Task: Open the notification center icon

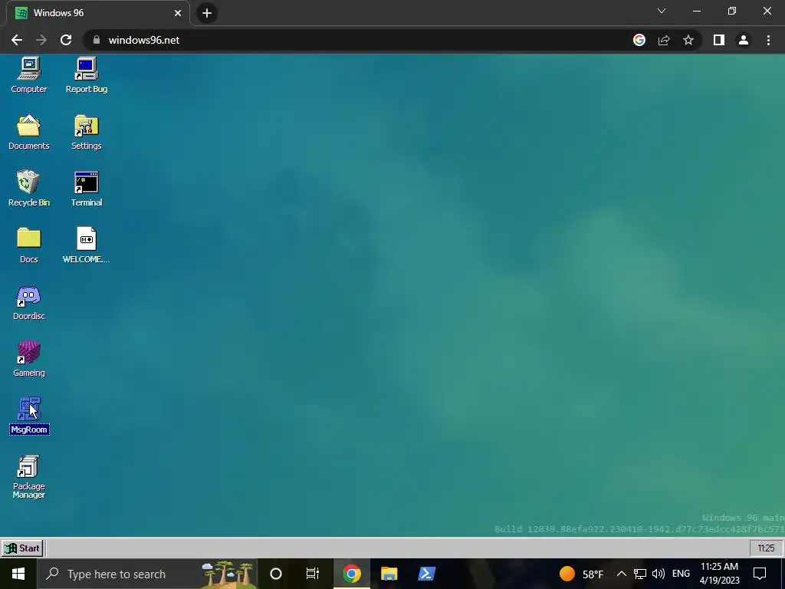Action: [760, 574]
